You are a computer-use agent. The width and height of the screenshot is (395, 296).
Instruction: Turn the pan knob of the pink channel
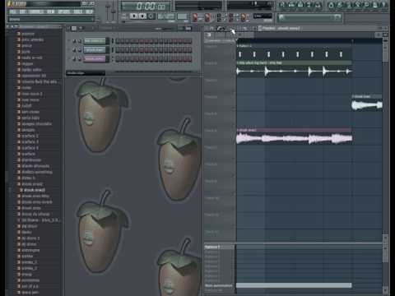pyautogui.click(x=74, y=58)
